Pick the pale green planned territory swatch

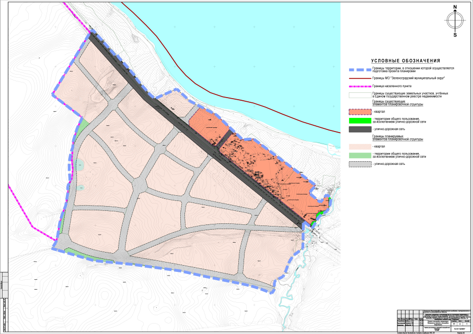click(x=360, y=155)
